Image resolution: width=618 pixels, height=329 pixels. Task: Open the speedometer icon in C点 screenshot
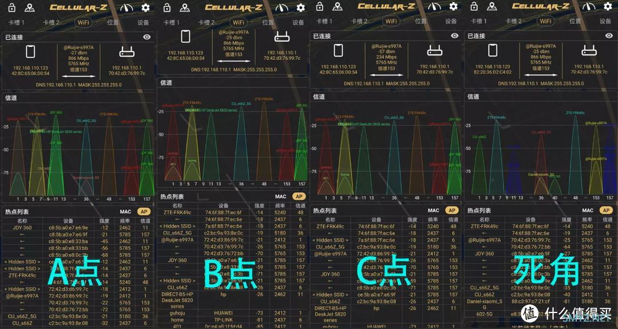(434, 6)
